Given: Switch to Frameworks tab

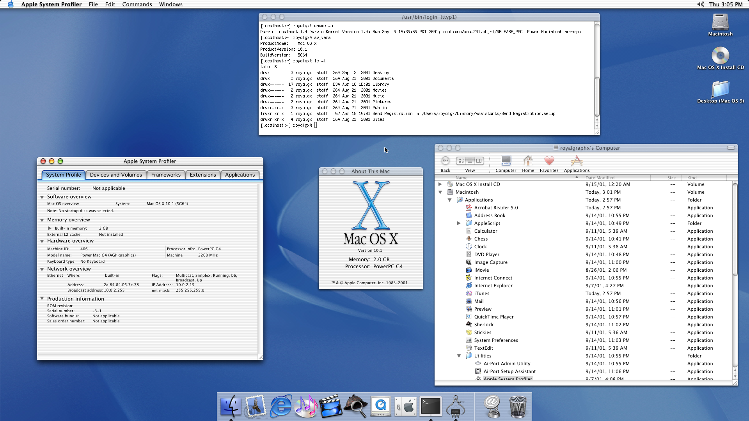Looking at the screenshot, I should [x=166, y=175].
